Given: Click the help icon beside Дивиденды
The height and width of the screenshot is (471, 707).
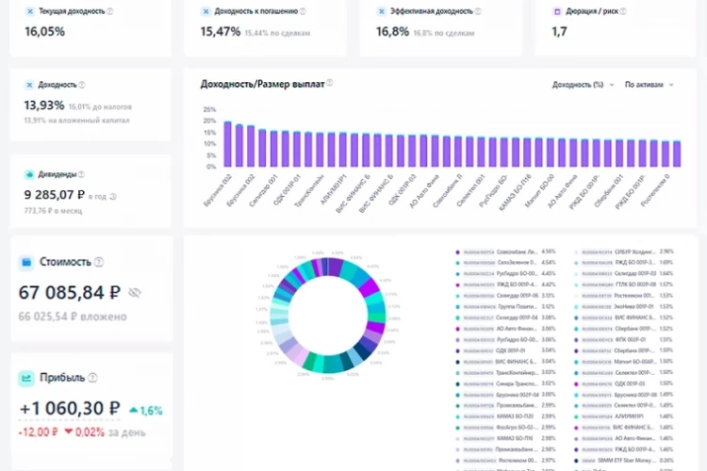Looking at the screenshot, I should point(82,174).
